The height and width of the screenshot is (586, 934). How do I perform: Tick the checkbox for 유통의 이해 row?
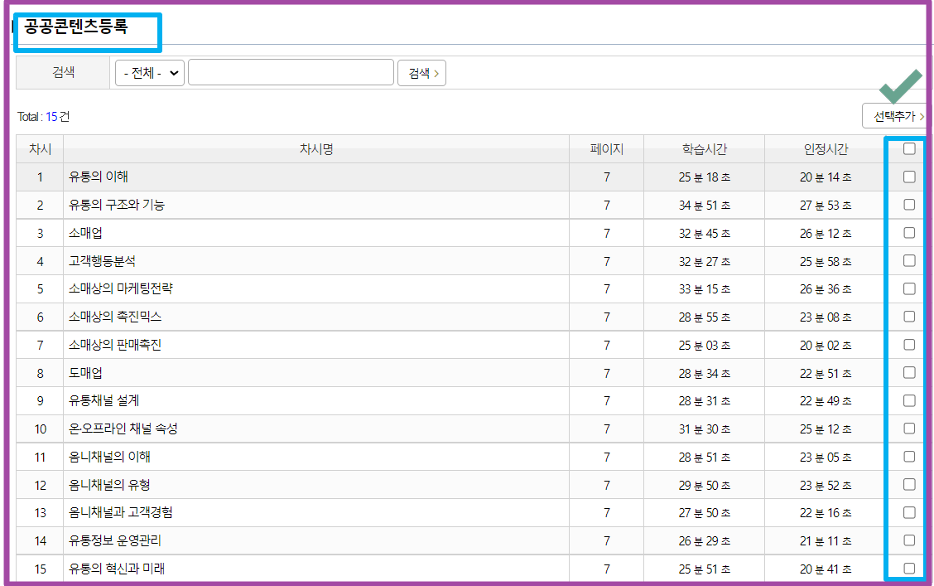[909, 177]
